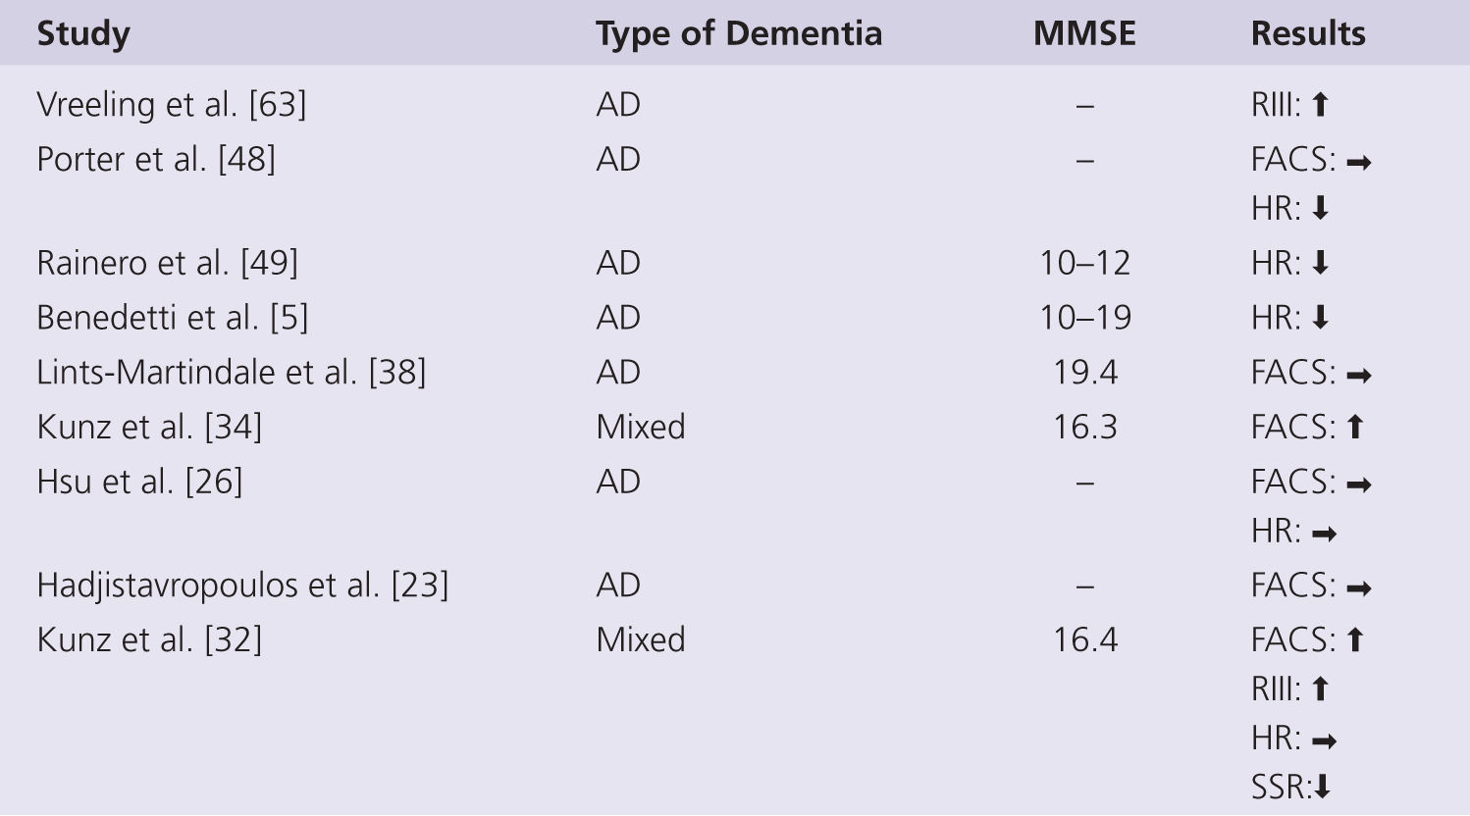Click the Mixed dementia type for Kunz [34]

(641, 428)
